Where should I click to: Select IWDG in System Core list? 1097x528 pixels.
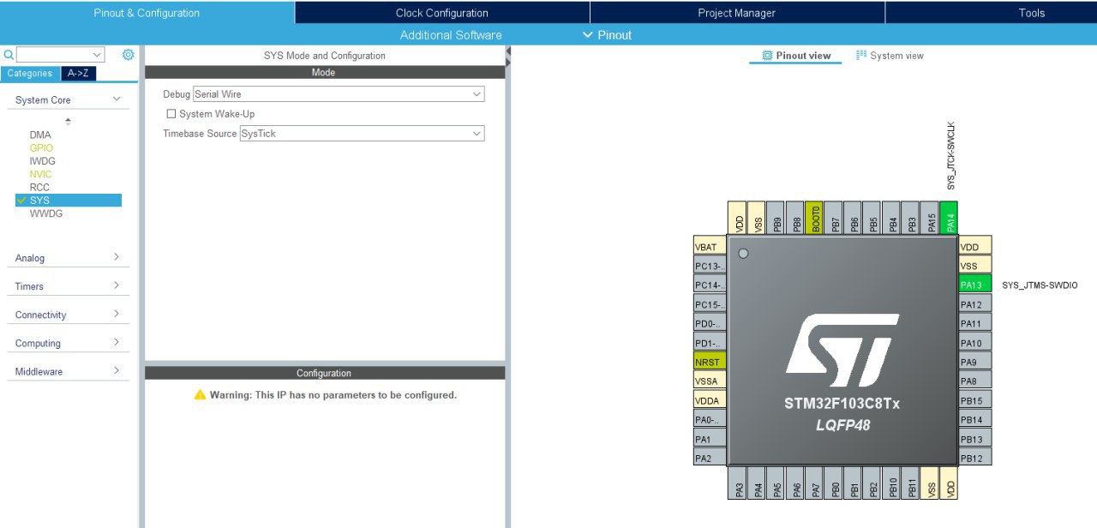[x=42, y=161]
